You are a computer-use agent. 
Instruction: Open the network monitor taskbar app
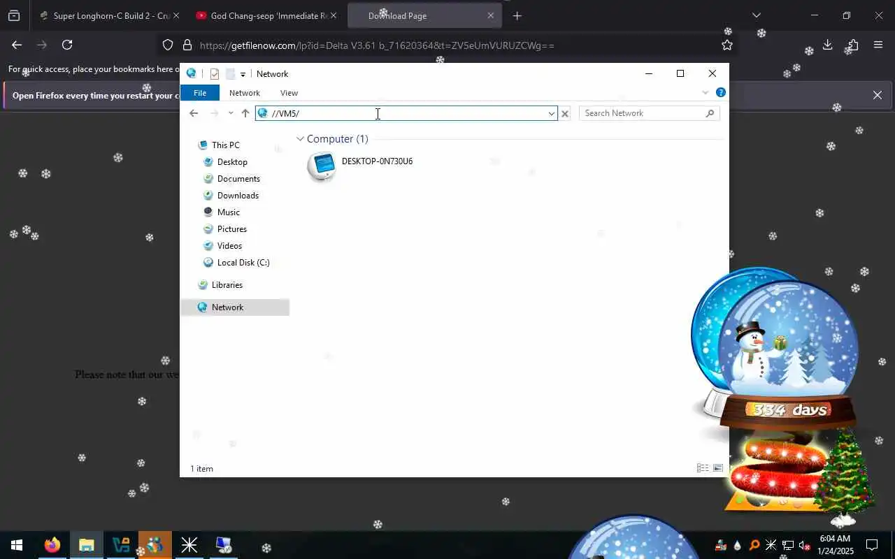click(224, 545)
